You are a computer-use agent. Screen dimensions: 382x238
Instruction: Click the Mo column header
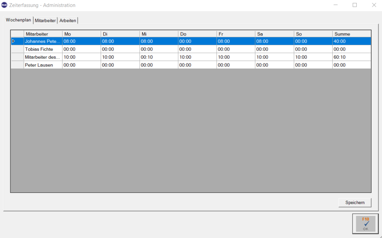(82, 34)
